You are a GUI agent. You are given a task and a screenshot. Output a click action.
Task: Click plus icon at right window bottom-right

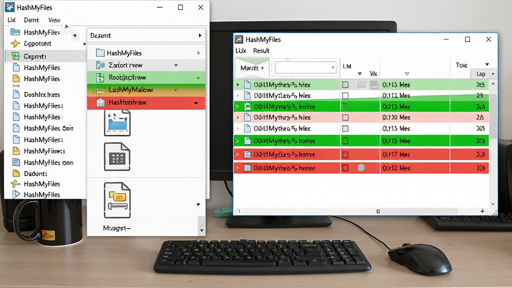coord(482,211)
